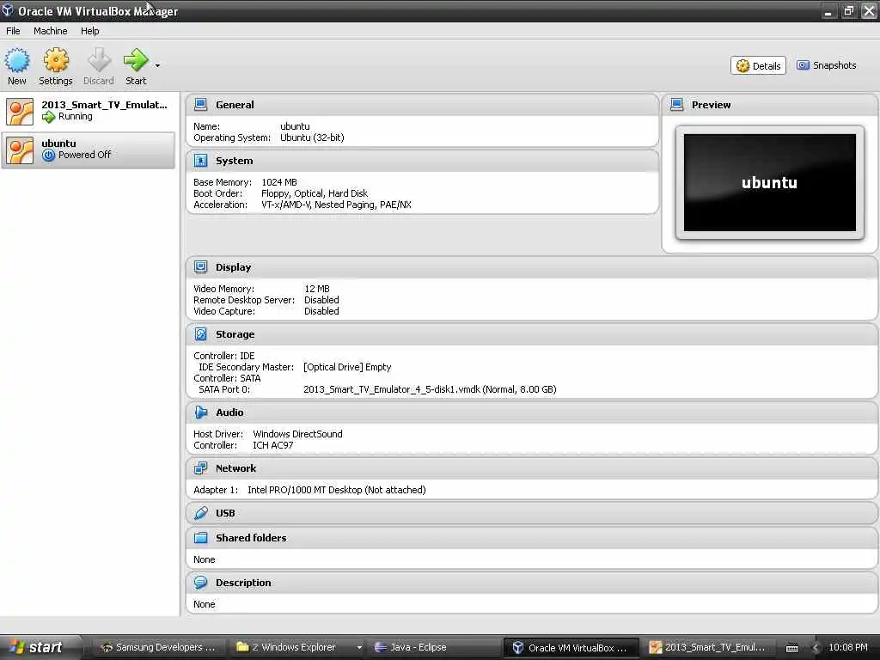This screenshot has height=660, width=880.
Task: Click the 2013_Smart_TV_Emulator VM OS icon
Action: coord(20,111)
